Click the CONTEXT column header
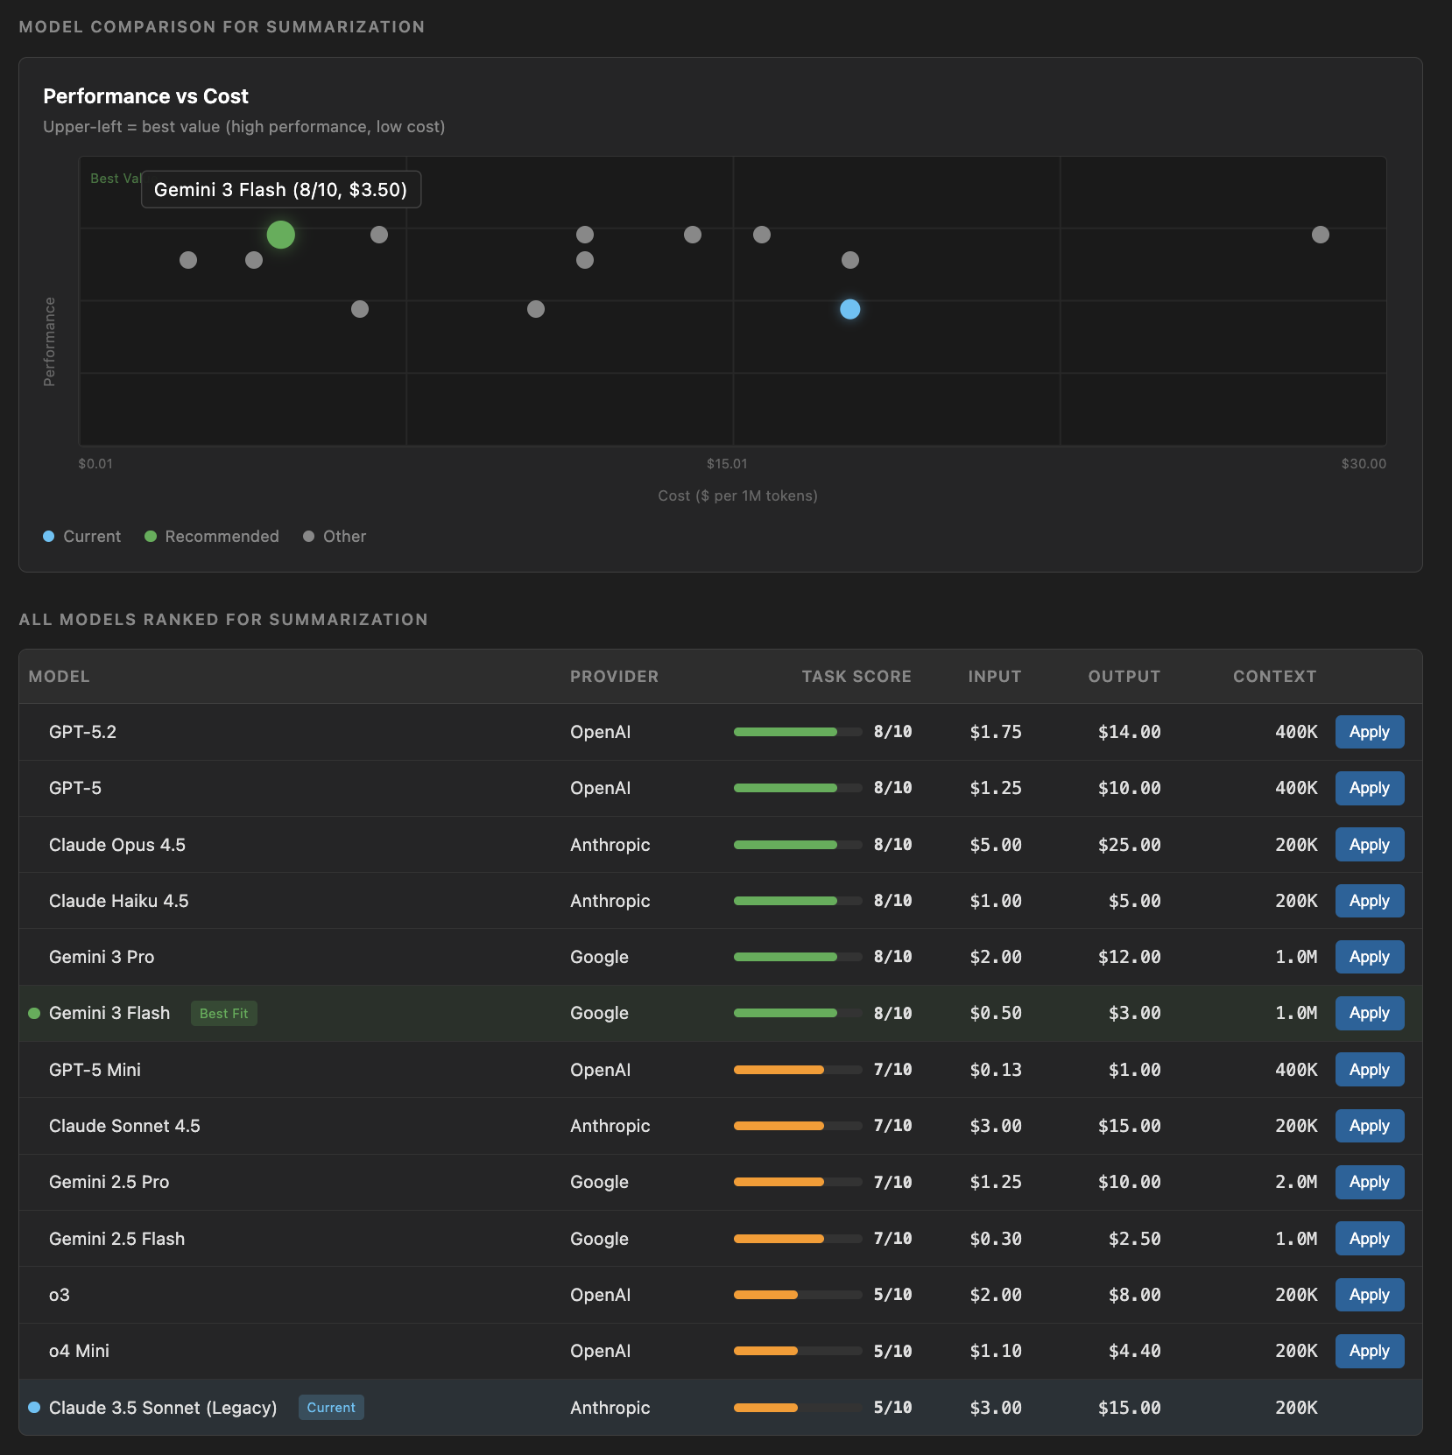This screenshot has width=1452, height=1455. [1274, 677]
